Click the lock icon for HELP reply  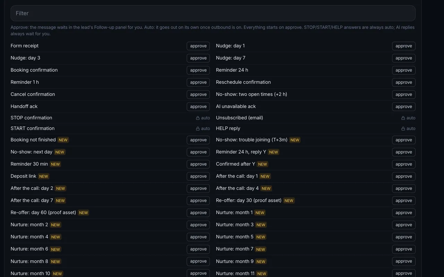[403, 128]
